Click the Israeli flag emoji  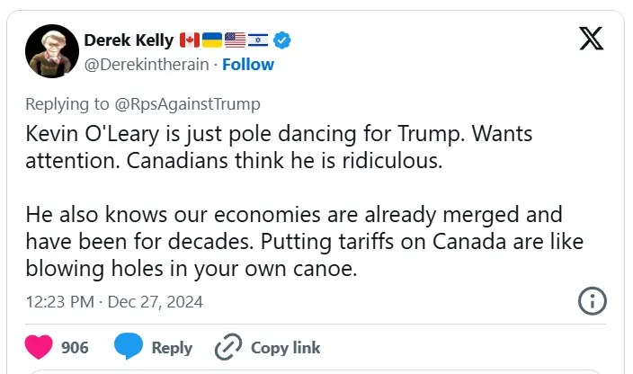click(258, 40)
